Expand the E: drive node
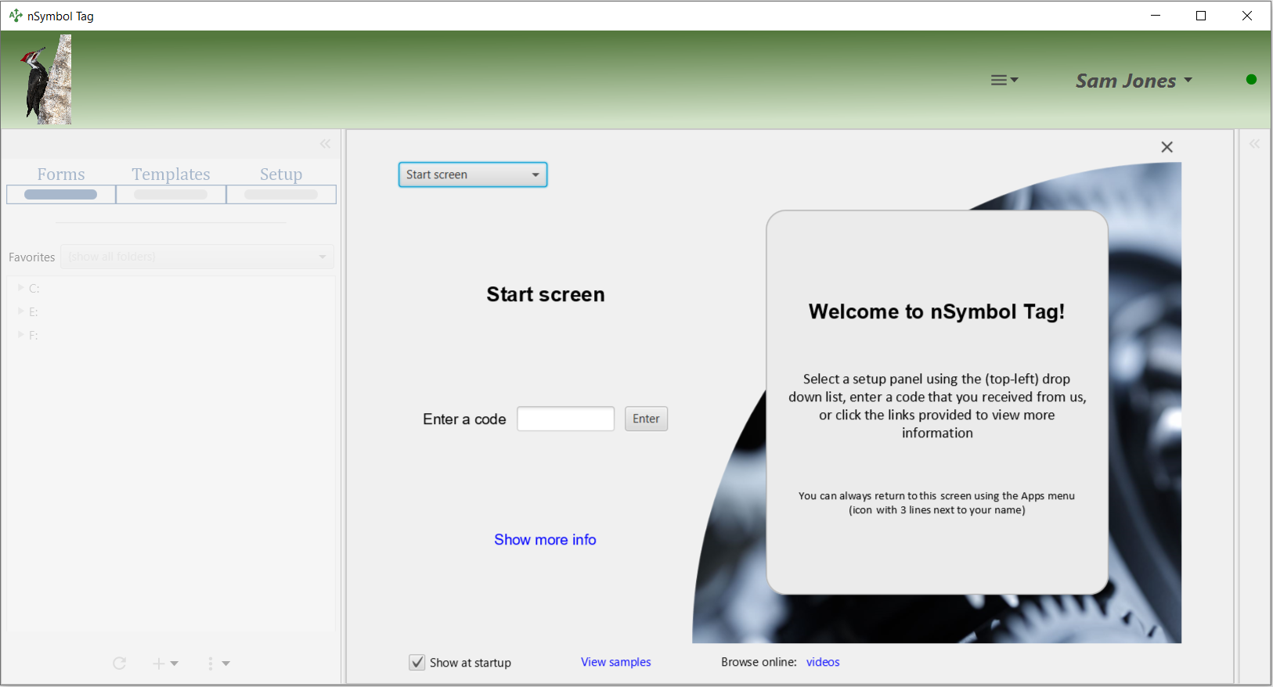The image size is (1273, 687). [21, 311]
